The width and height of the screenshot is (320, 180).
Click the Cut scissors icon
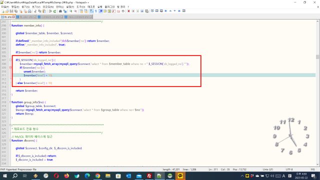(x=35, y=11)
